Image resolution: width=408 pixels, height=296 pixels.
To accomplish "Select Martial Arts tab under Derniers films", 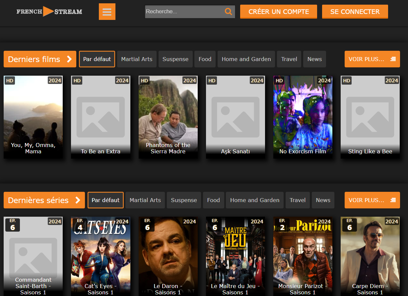I will (x=137, y=59).
